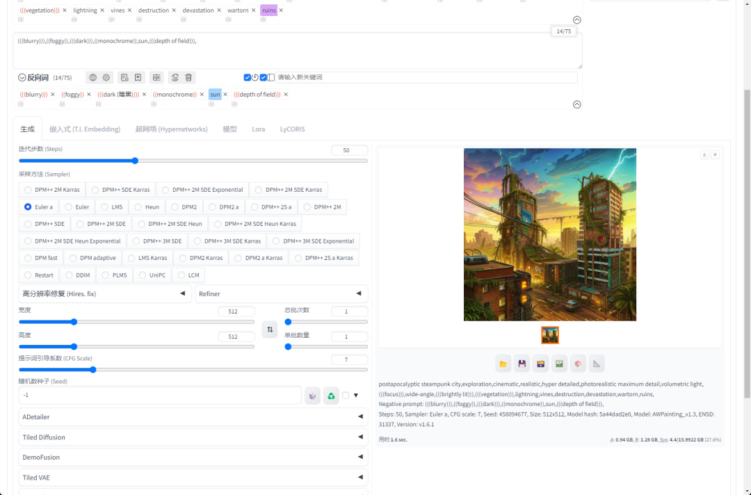This screenshot has width=751, height=495.
Task: Adjust the CFG Scale slider
Action: click(193, 370)
